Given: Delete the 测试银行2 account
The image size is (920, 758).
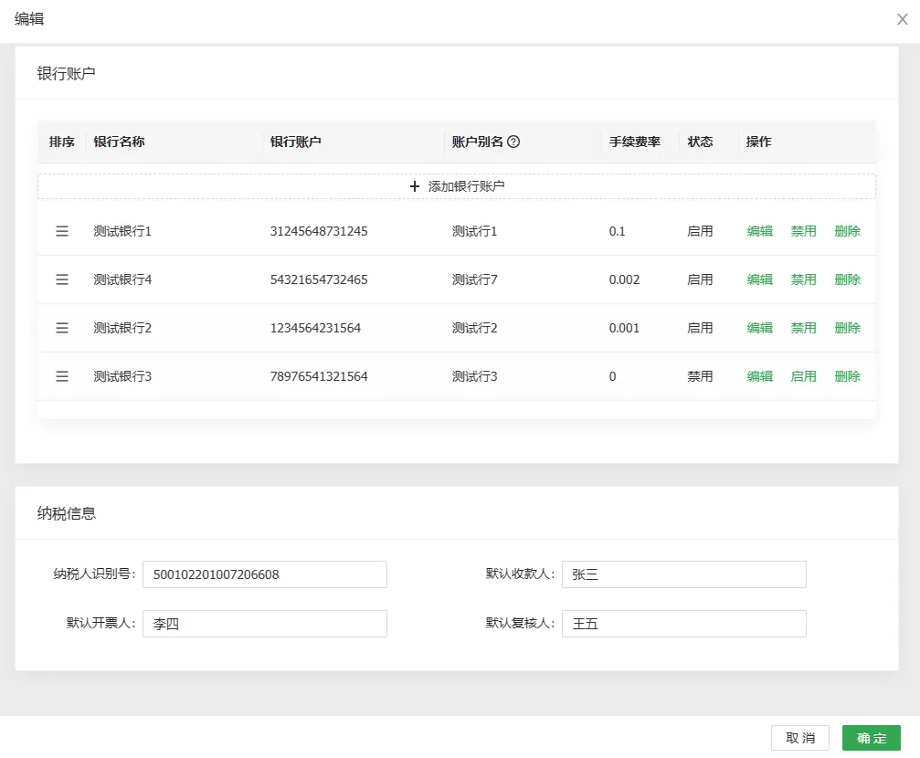Looking at the screenshot, I should pos(847,328).
